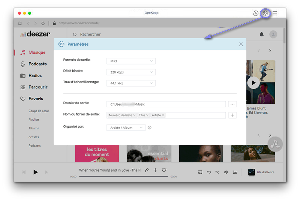Remove the Artiste tag
Image resolution: width=300 pixels, height=201 pixels.
coord(163,115)
